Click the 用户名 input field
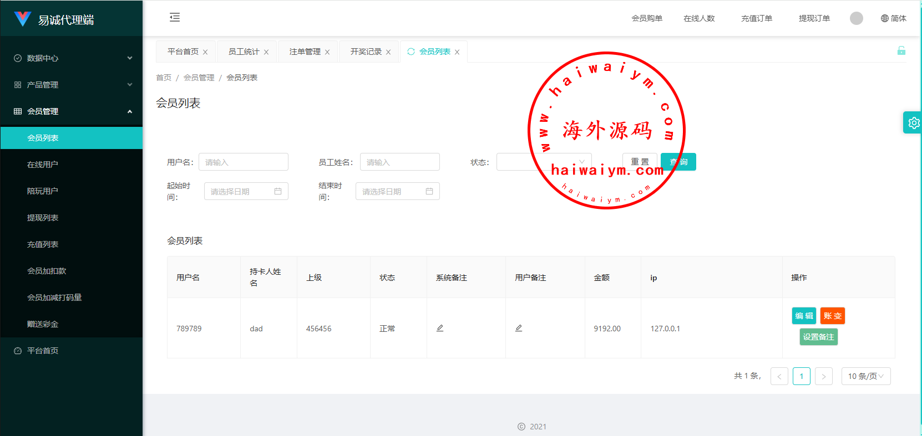This screenshot has height=436, width=922. tap(244, 162)
